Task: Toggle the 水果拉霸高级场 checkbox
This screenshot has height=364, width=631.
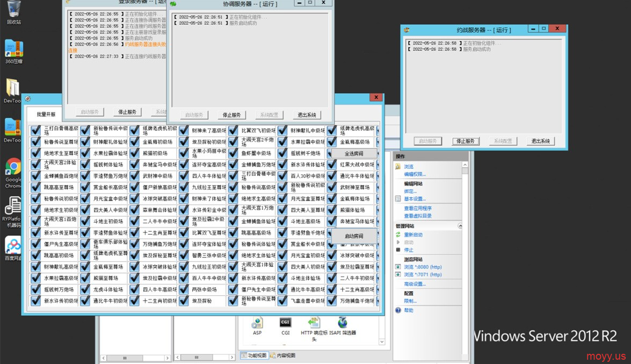Action: point(36,278)
